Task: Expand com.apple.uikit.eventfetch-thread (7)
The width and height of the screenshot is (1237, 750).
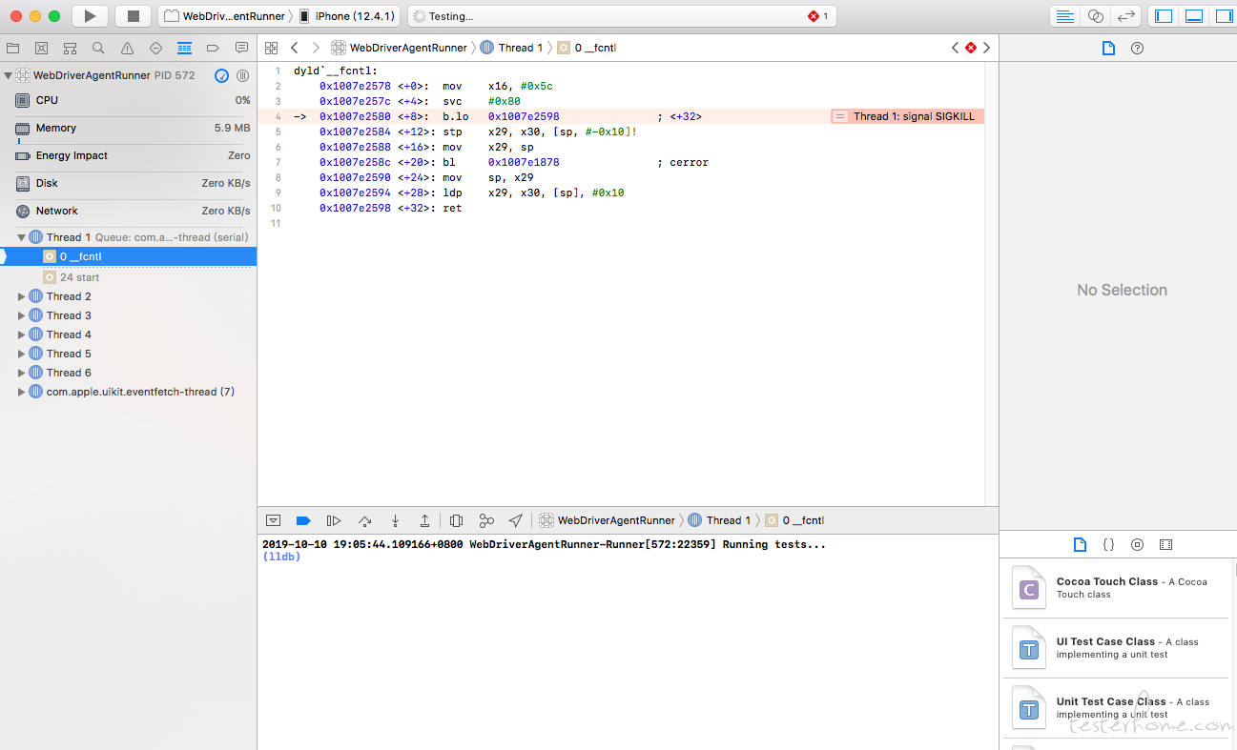Action: [21, 392]
